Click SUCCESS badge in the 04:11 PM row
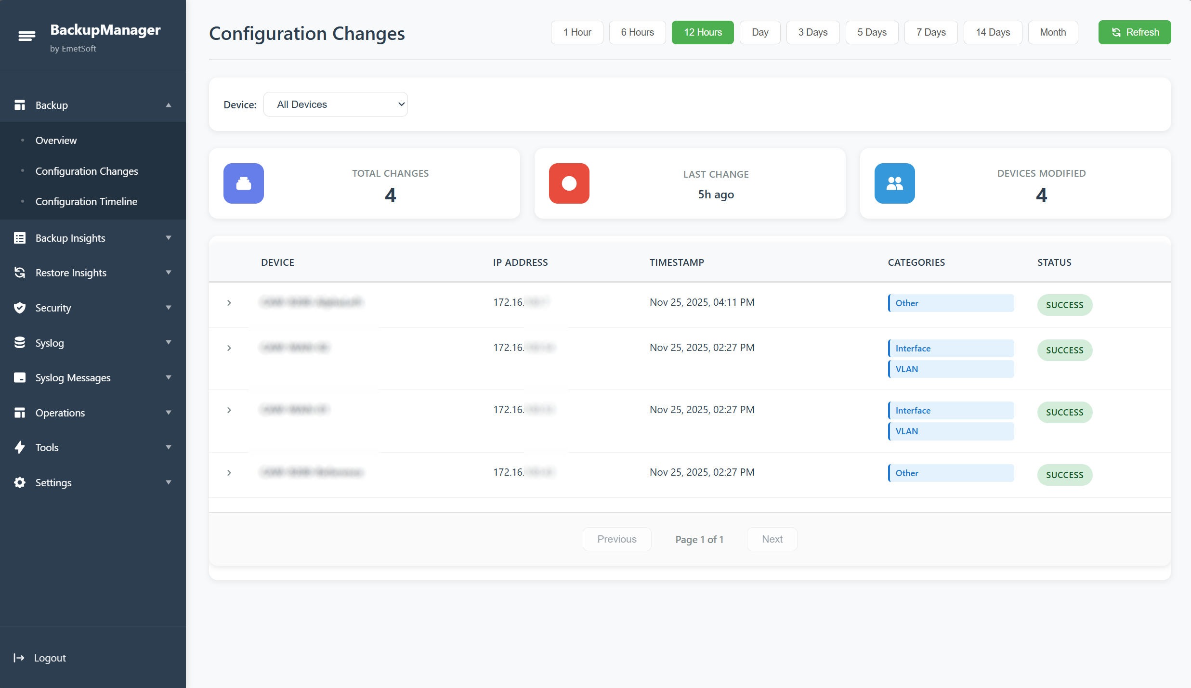 pos(1065,305)
